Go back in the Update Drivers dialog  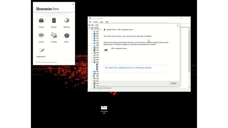pos(100,30)
